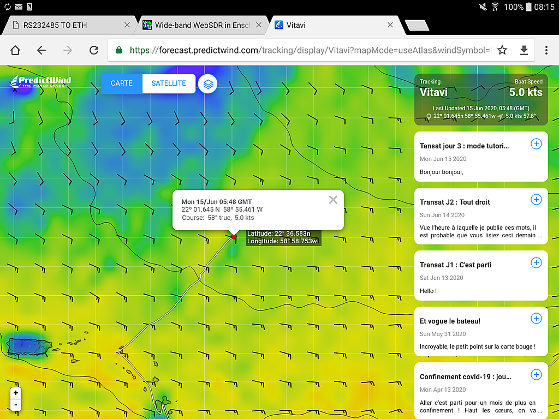Click the red boat position marker
559x419 pixels.
click(234, 237)
